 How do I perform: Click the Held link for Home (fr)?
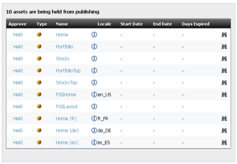[18, 118]
